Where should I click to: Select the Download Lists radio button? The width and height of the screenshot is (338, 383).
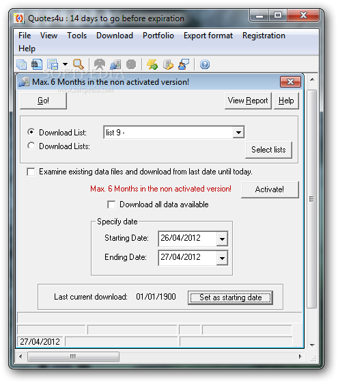click(x=31, y=146)
